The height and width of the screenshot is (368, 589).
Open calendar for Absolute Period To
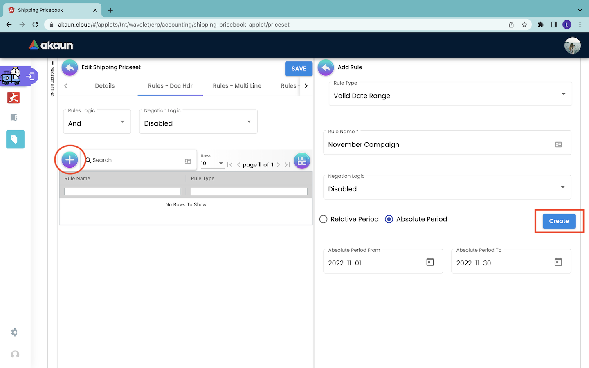[x=558, y=262]
